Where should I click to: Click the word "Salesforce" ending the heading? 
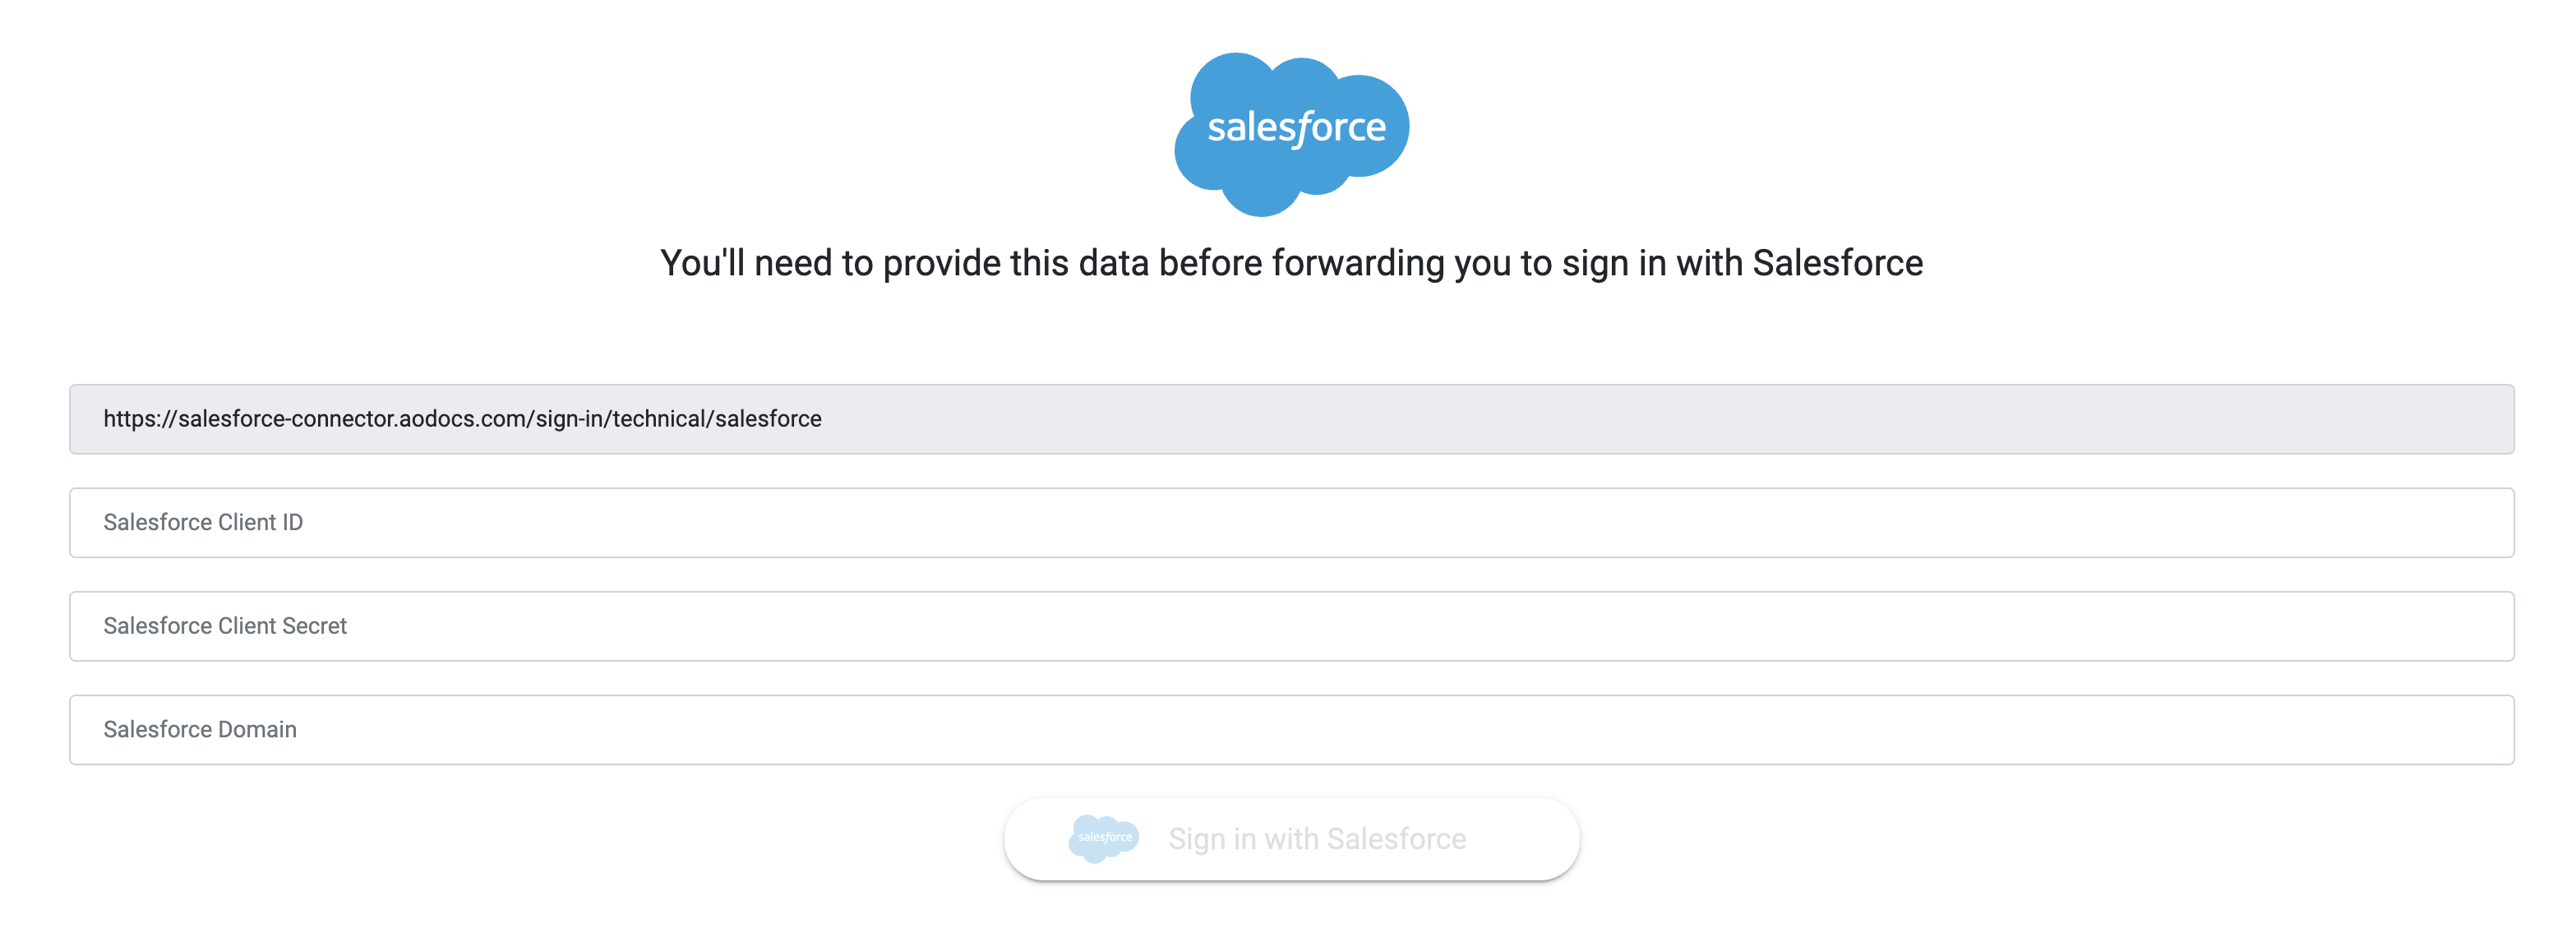pos(1837,263)
